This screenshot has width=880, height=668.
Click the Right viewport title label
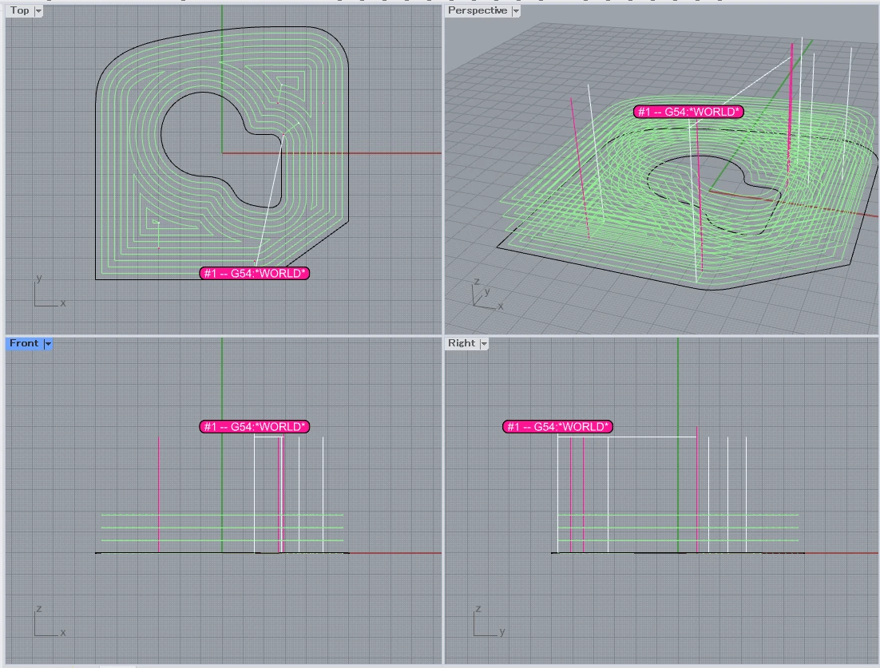(462, 343)
